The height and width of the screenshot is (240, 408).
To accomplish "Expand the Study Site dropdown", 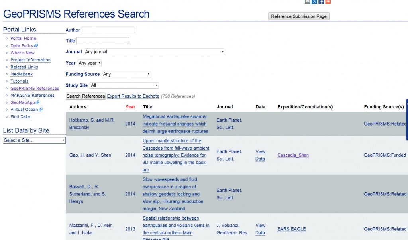I will [x=124, y=85].
